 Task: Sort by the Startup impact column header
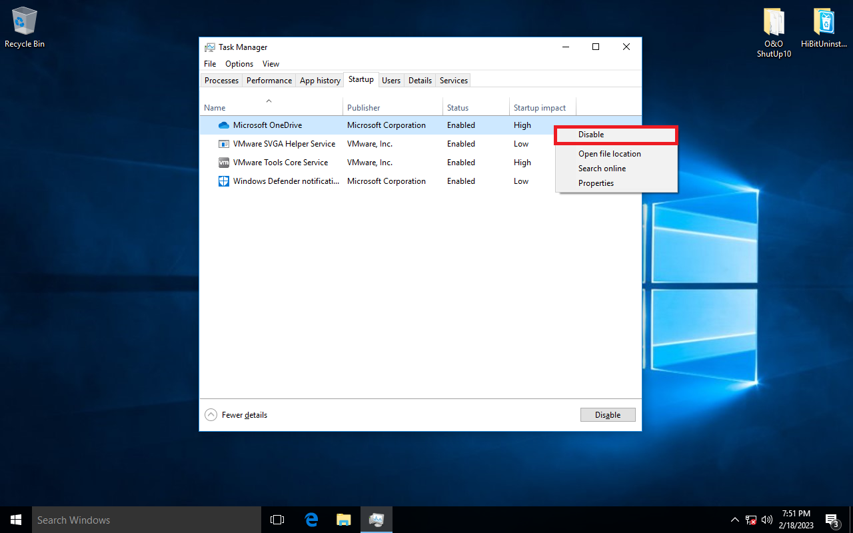pyautogui.click(x=542, y=106)
